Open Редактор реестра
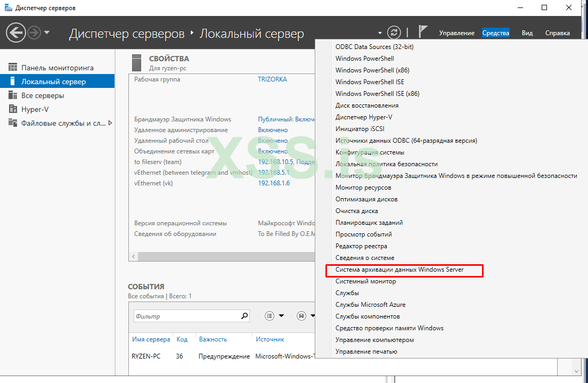This screenshot has height=383, width=588. [361, 246]
